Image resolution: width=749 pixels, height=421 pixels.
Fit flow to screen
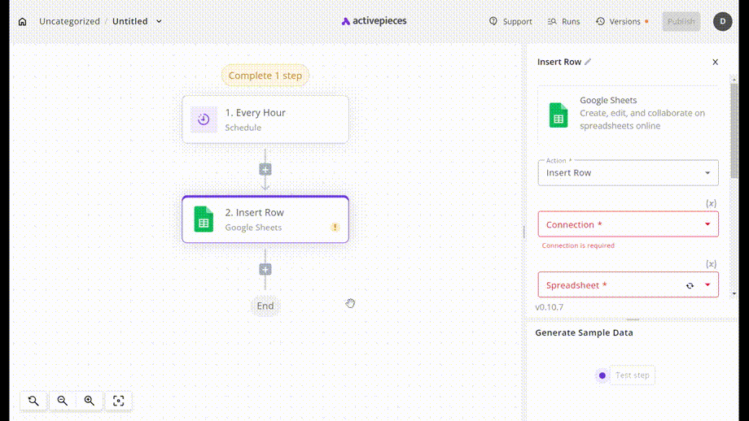119,401
